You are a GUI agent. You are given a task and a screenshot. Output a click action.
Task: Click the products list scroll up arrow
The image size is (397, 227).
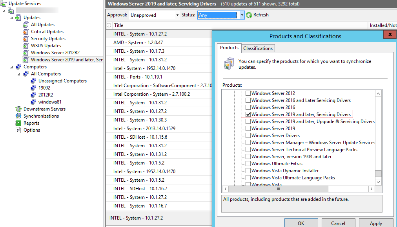(x=378, y=94)
